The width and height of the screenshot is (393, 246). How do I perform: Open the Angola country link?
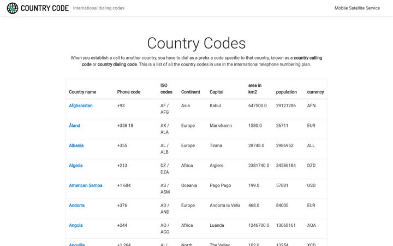76,225
